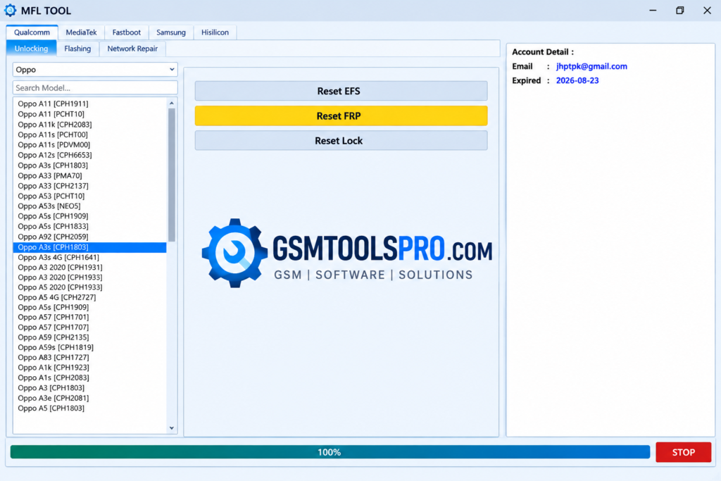
Task: Select Oppo A33 [PMA70]
Action: tap(89, 175)
